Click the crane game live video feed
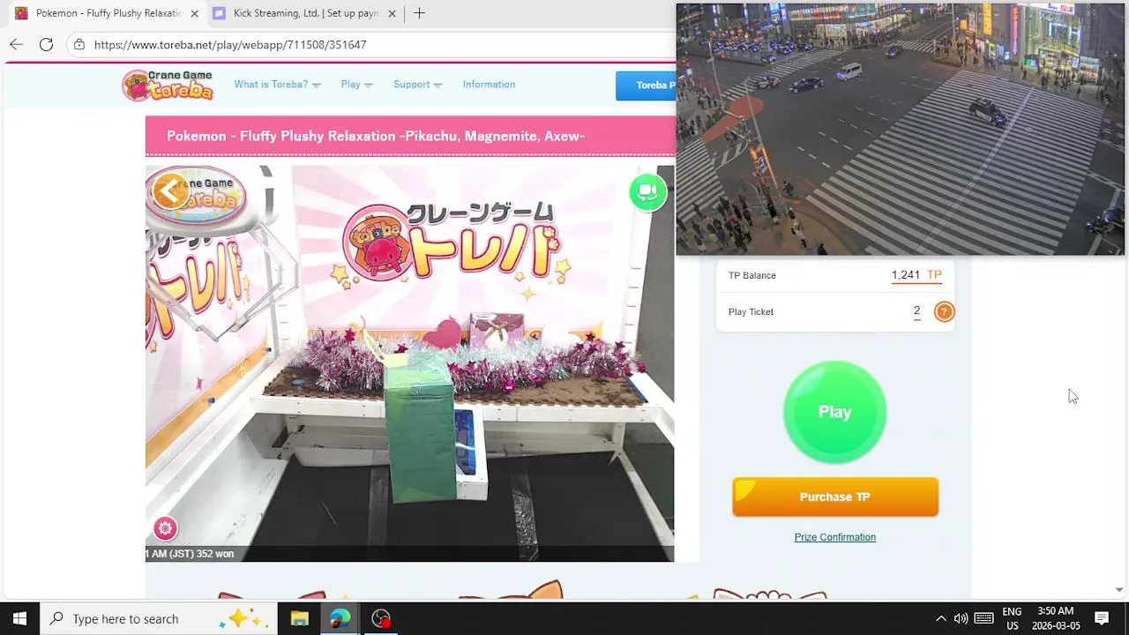 tap(409, 363)
